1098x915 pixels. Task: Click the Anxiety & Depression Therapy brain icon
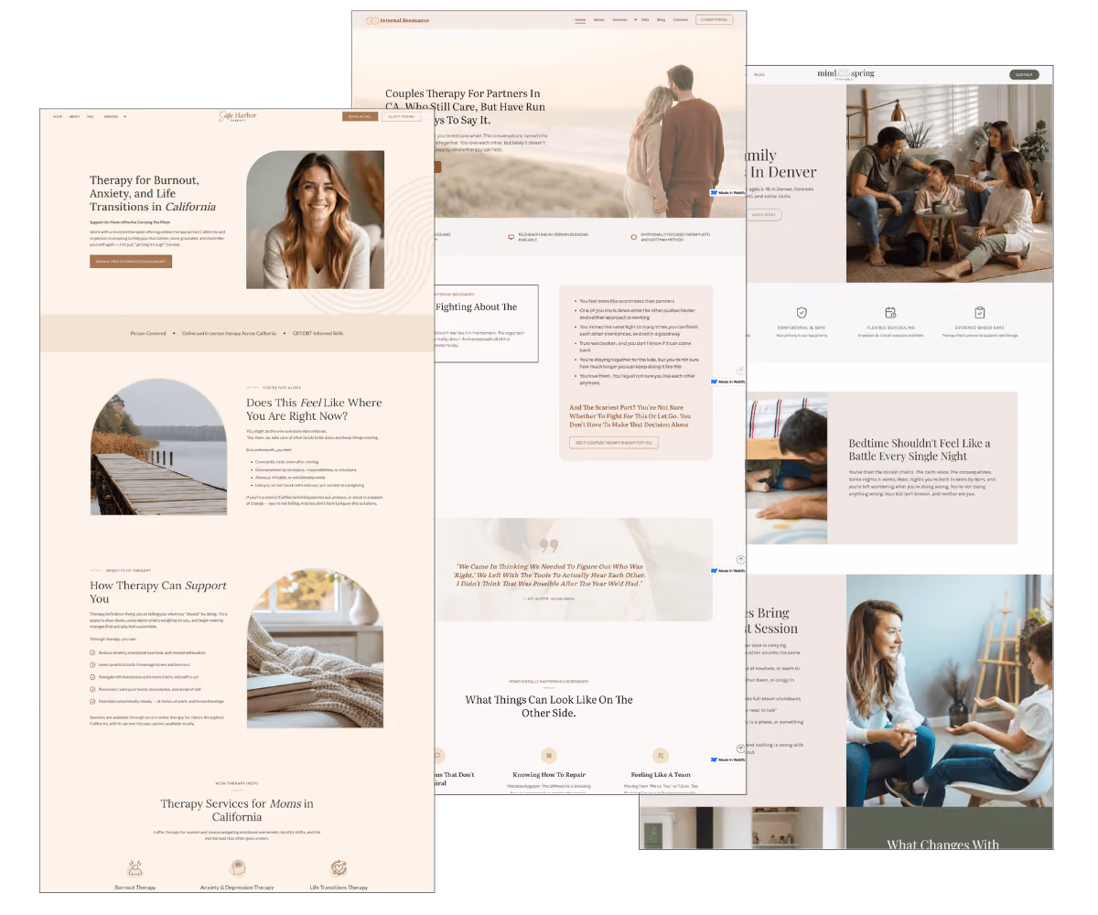click(x=237, y=868)
